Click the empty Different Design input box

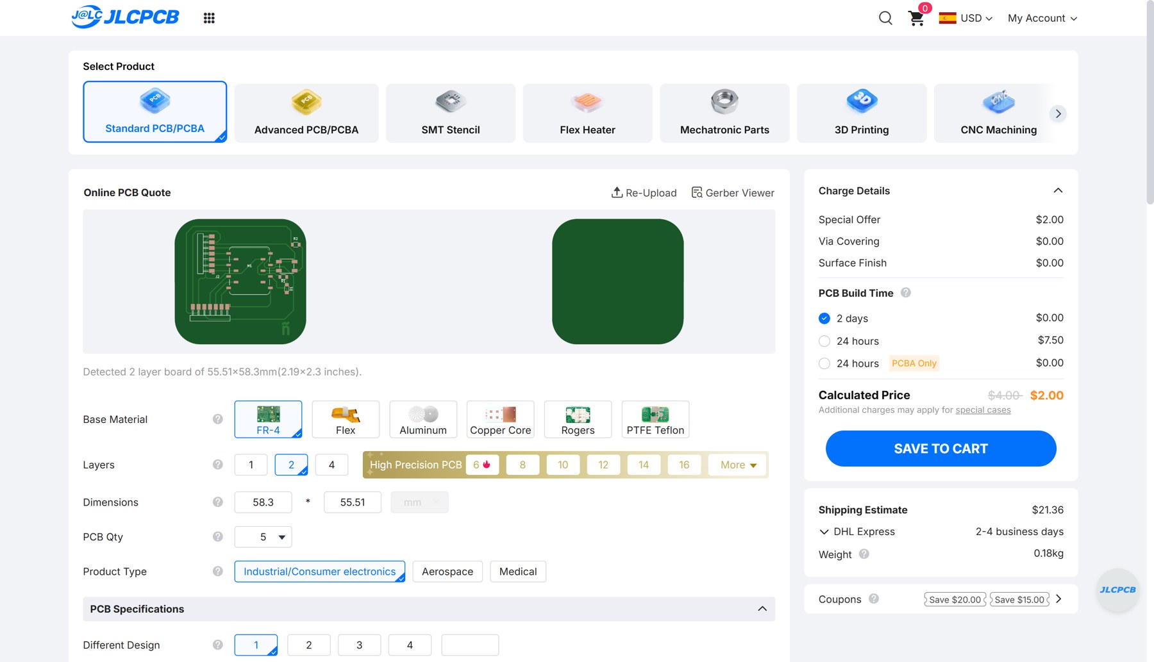[470, 645]
